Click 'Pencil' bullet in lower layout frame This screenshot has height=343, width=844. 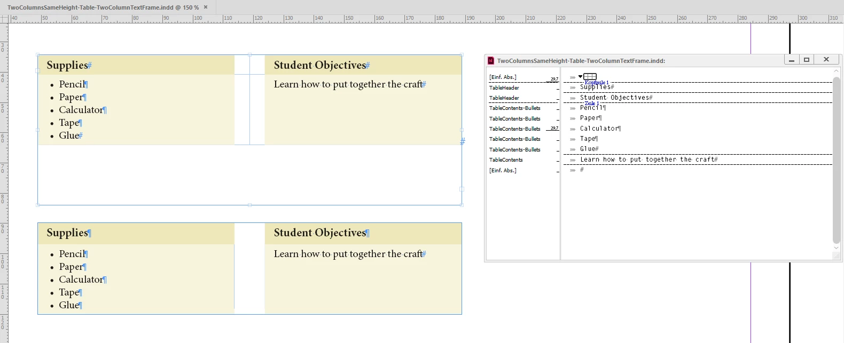click(x=72, y=254)
